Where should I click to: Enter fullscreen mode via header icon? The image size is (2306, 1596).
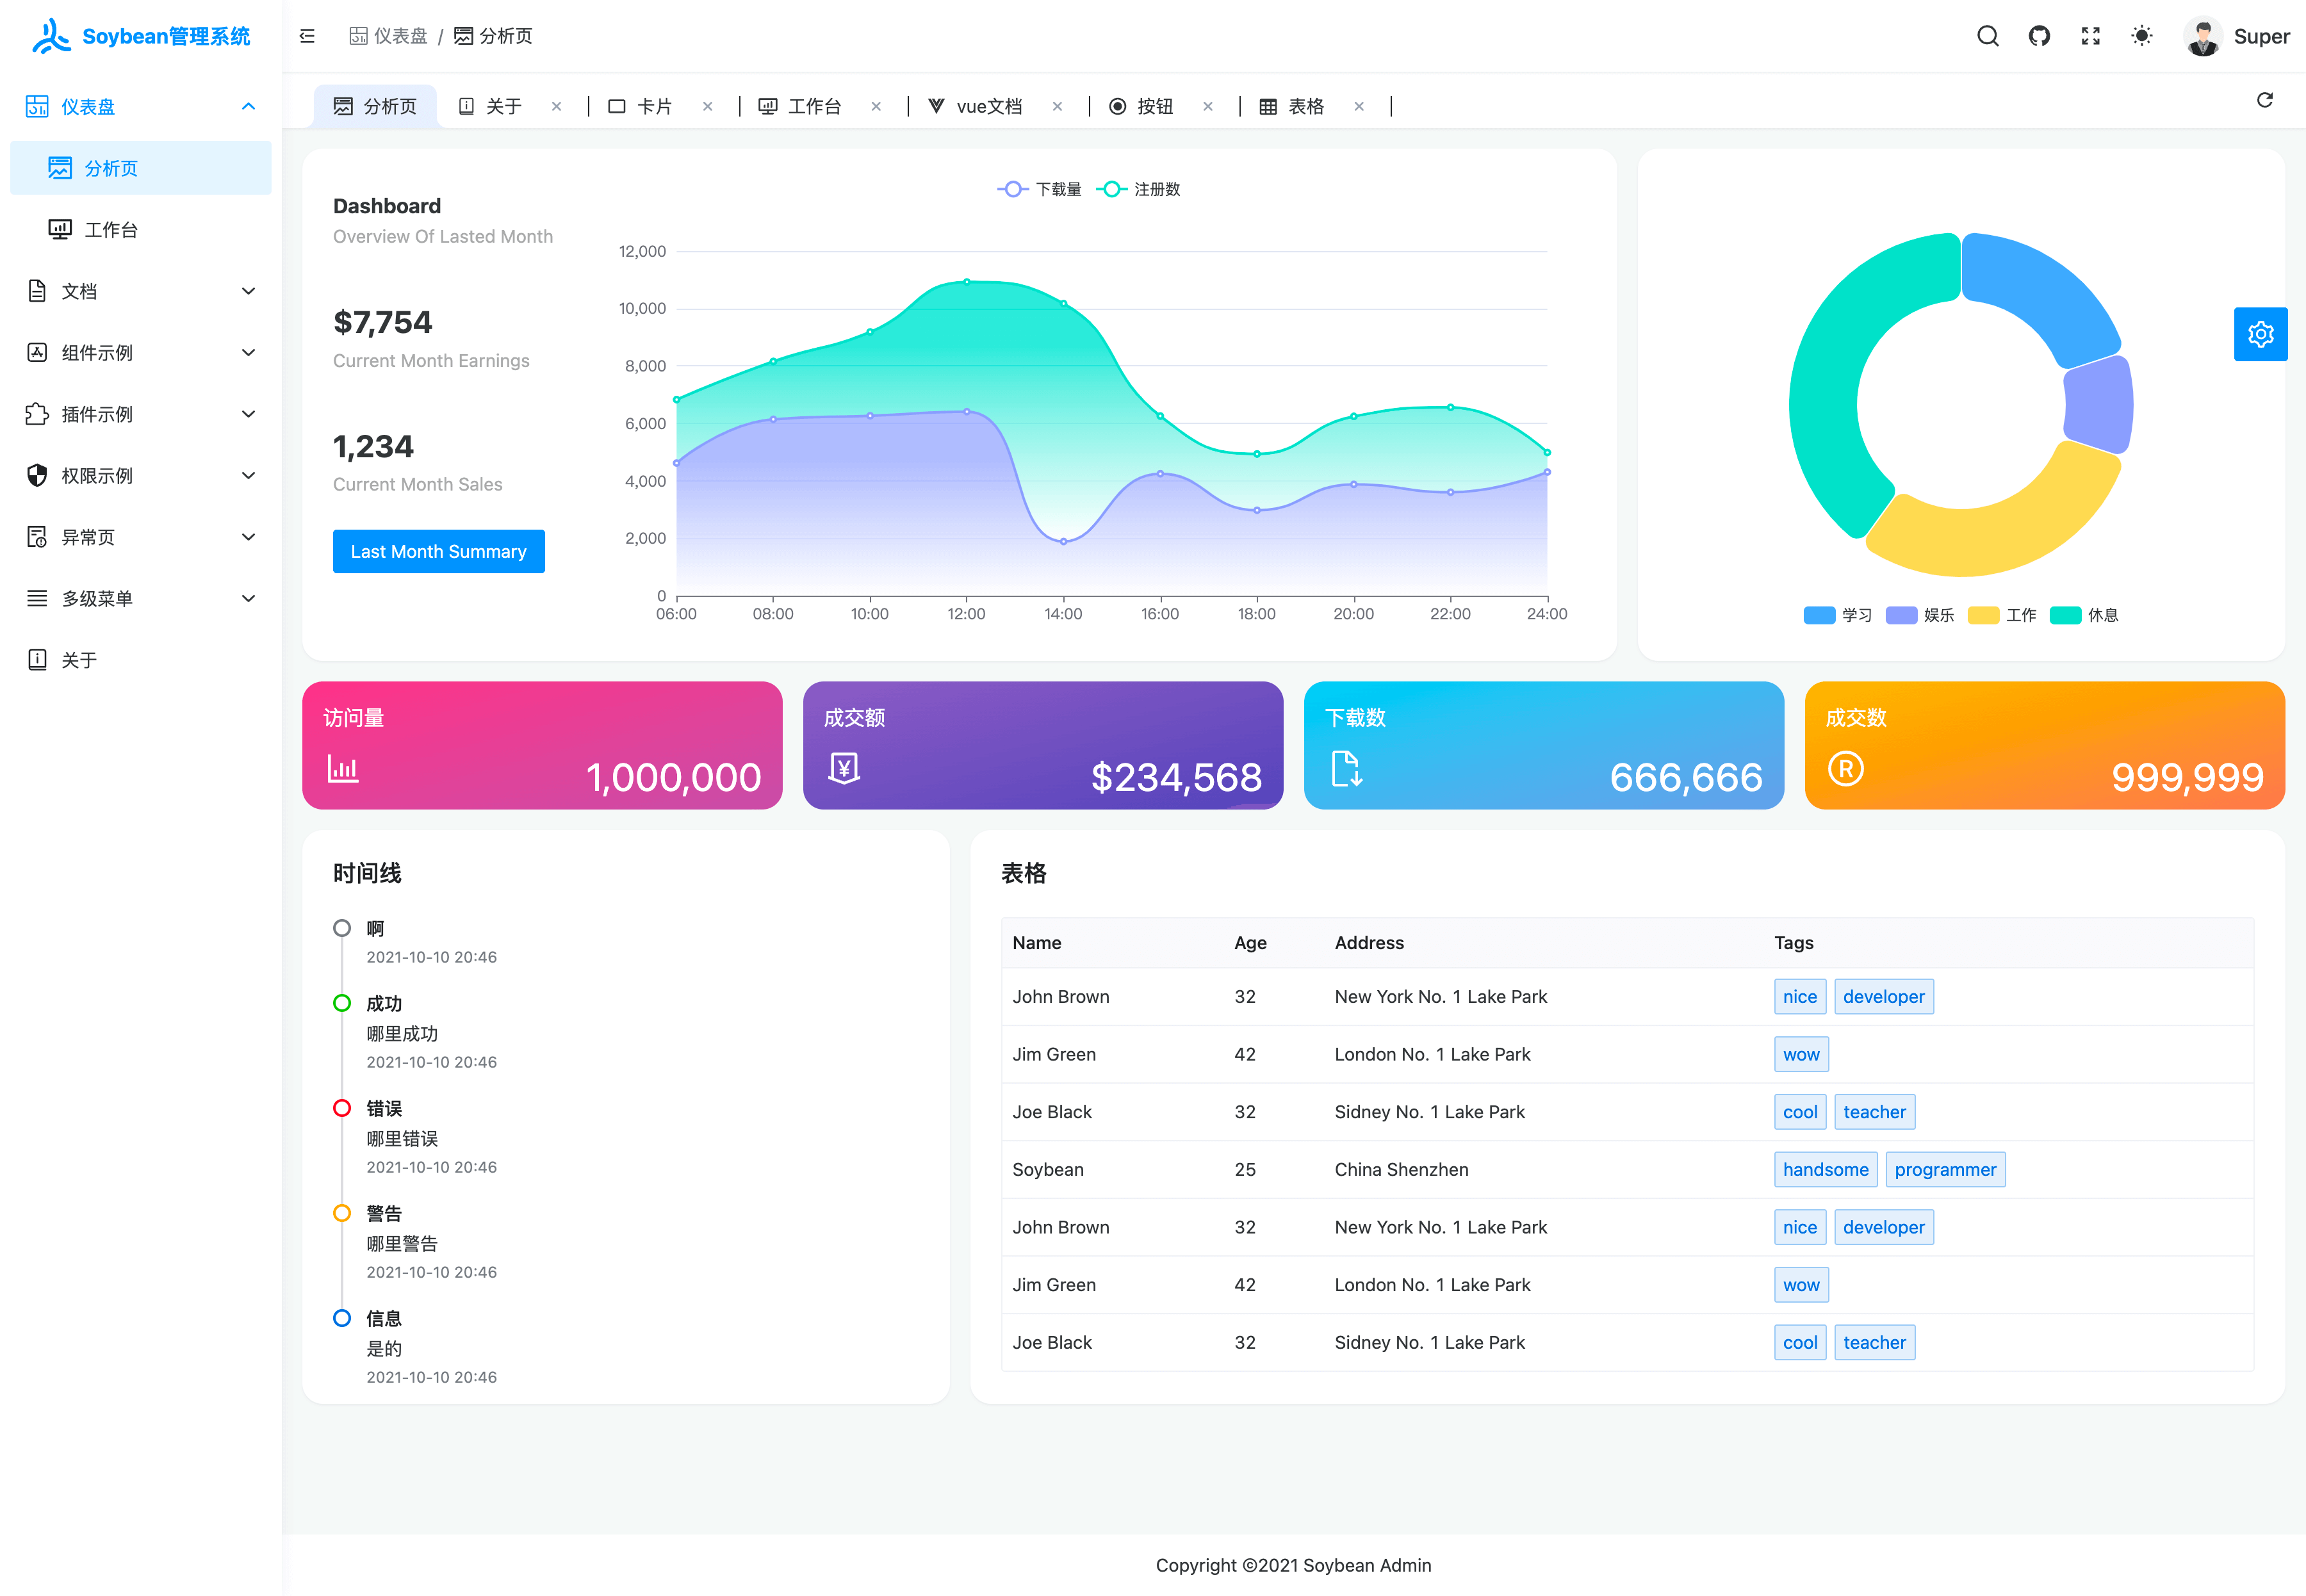[2090, 36]
